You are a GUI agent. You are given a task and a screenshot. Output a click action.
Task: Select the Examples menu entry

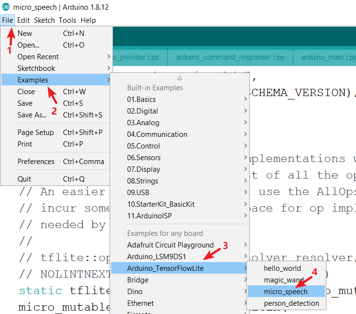56,80
